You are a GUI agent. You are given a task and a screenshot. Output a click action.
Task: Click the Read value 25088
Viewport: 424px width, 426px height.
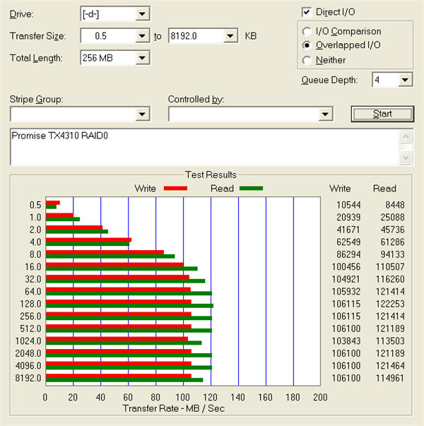click(392, 218)
